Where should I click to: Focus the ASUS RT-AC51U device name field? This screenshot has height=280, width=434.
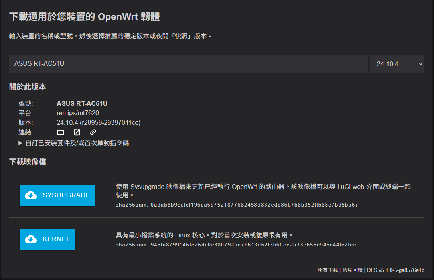pyautogui.click(x=188, y=64)
